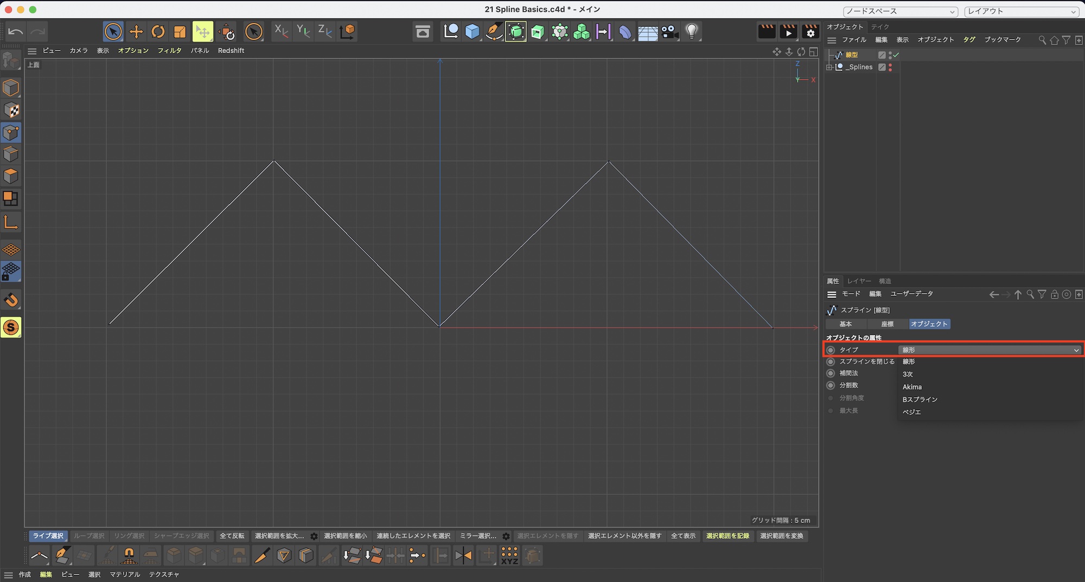Select Bスプライン option in the list
This screenshot has width=1085, height=582.
[920, 399]
